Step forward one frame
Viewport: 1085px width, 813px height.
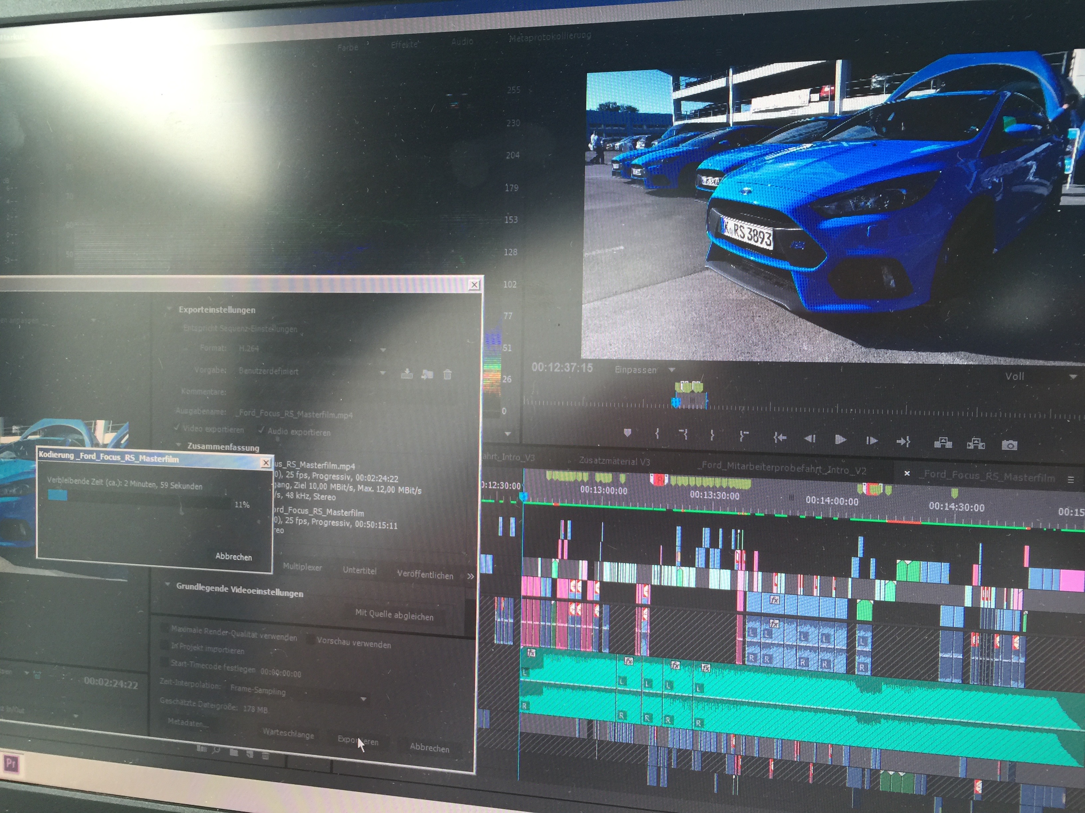tap(872, 440)
